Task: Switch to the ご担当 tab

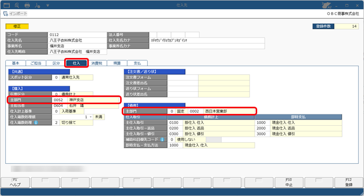Action: (36, 63)
